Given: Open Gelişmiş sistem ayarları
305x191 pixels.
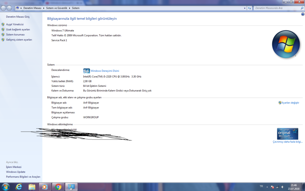Looking at the screenshot, I should (19, 40).
